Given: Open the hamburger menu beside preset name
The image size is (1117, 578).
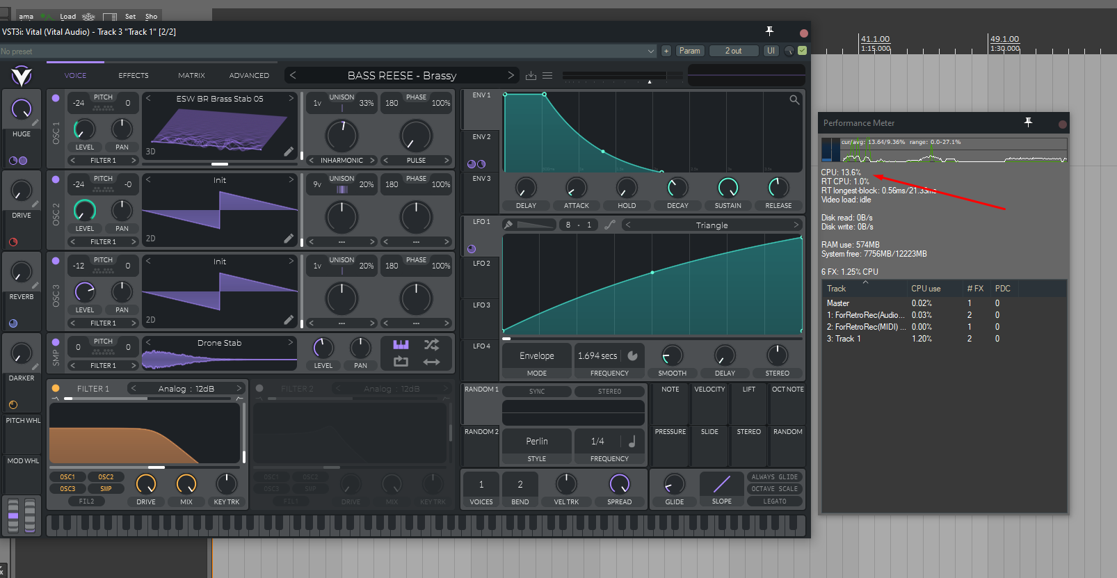Looking at the screenshot, I should tap(547, 75).
